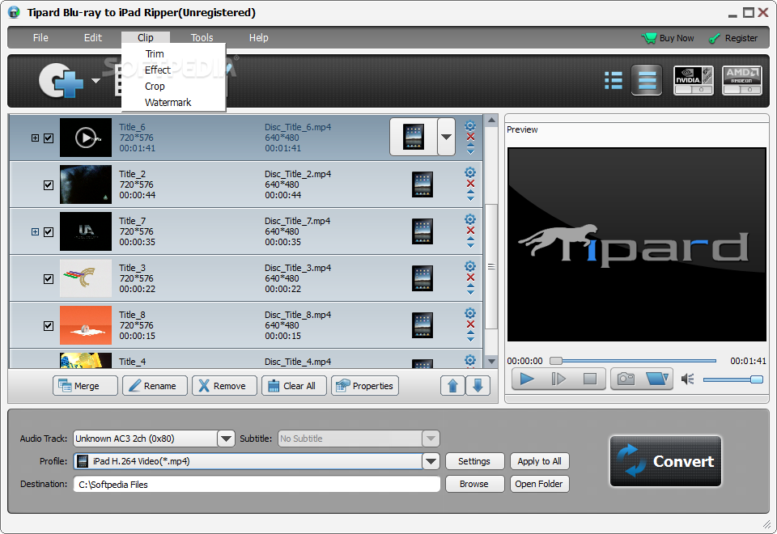Viewport: 777px width, 534px height.
Task: Click Title_8 iPad profile icon
Action: tap(422, 325)
